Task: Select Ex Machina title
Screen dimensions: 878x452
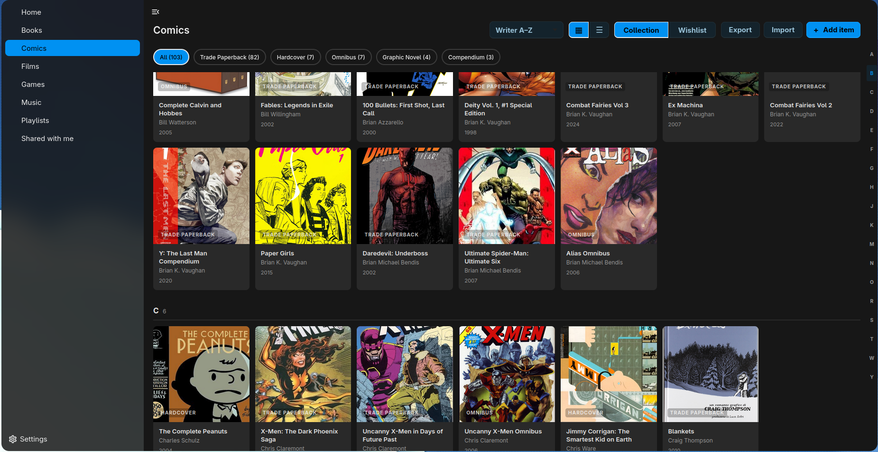Action: (685, 105)
